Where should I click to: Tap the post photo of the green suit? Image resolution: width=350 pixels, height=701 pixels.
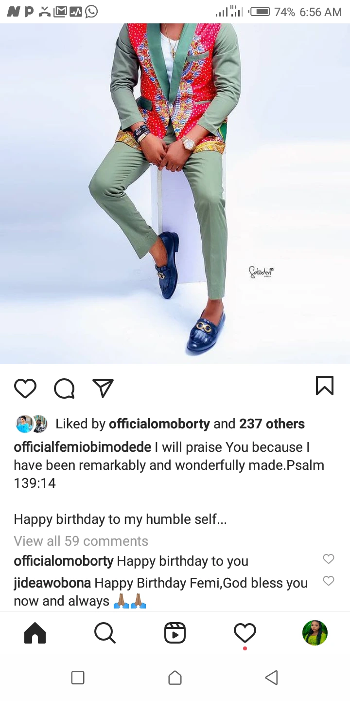click(x=175, y=195)
